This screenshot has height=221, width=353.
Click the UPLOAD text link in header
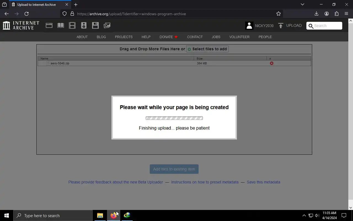(x=294, y=25)
